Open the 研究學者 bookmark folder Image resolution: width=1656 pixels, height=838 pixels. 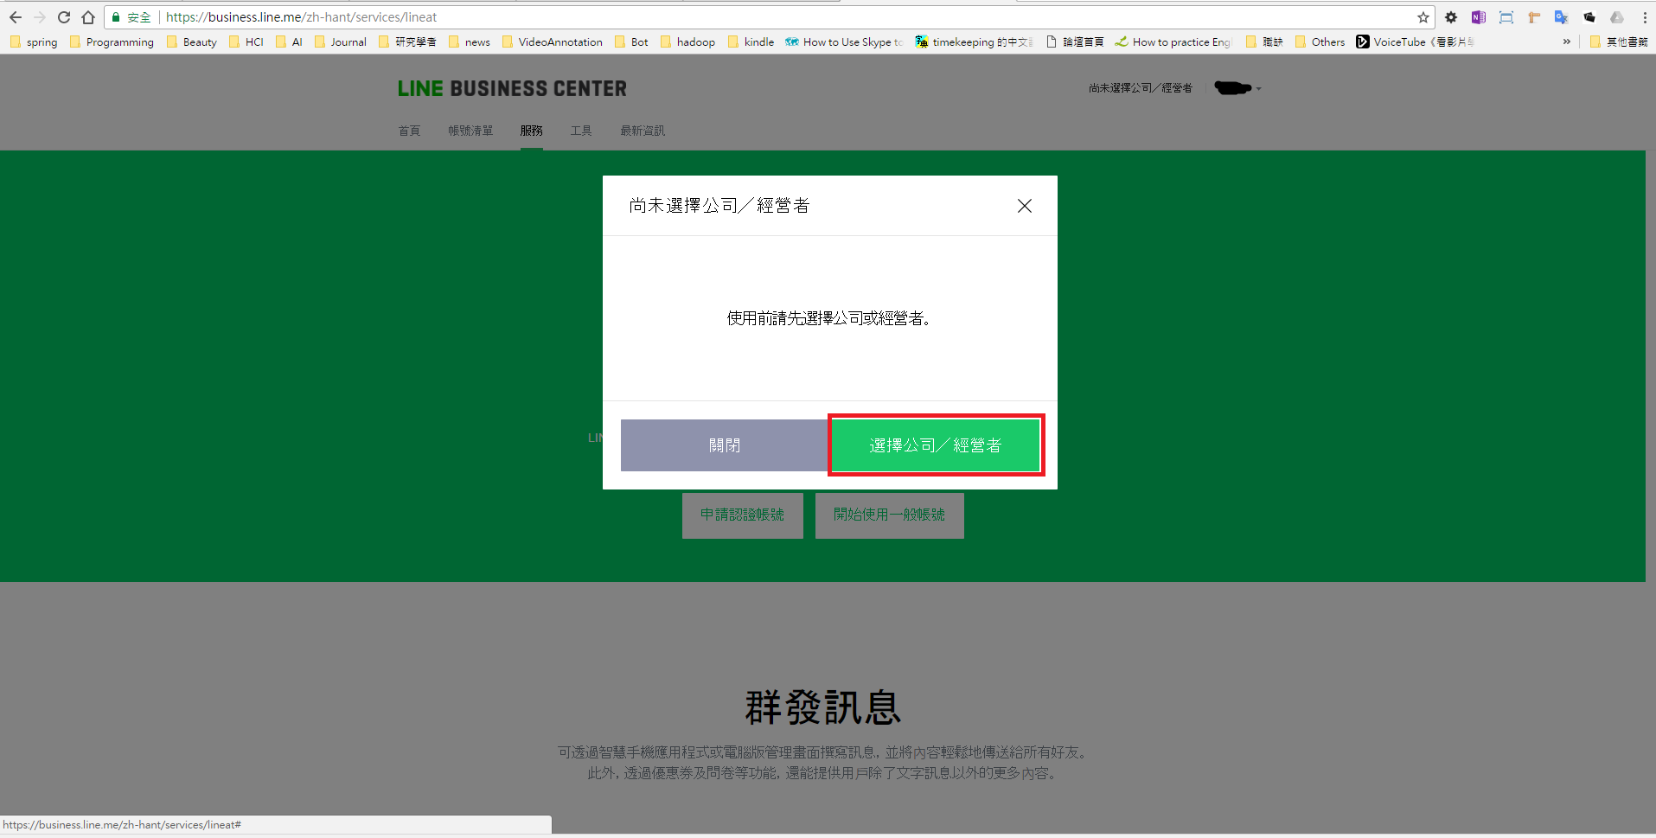coord(407,42)
